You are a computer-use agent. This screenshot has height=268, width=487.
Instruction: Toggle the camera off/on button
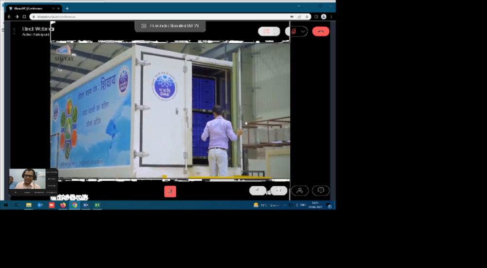(x=266, y=32)
